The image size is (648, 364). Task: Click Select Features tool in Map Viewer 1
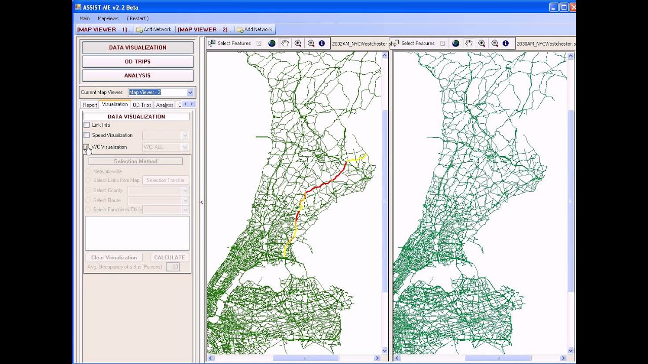(x=230, y=43)
